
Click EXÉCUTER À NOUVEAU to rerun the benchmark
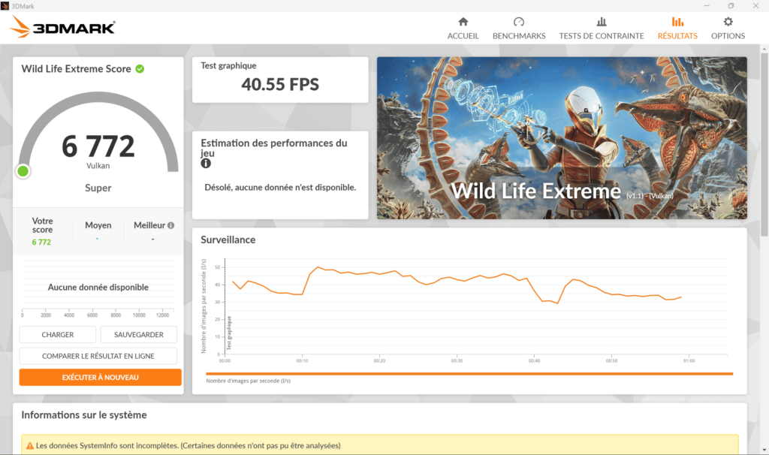point(100,377)
